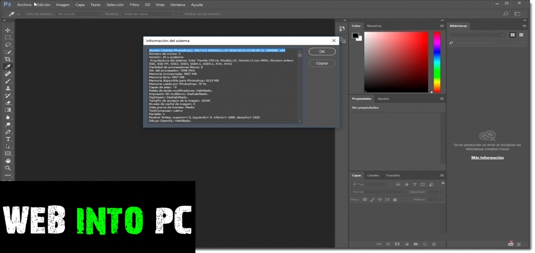Open the Más información link
The image size is (535, 253).
[487, 157]
